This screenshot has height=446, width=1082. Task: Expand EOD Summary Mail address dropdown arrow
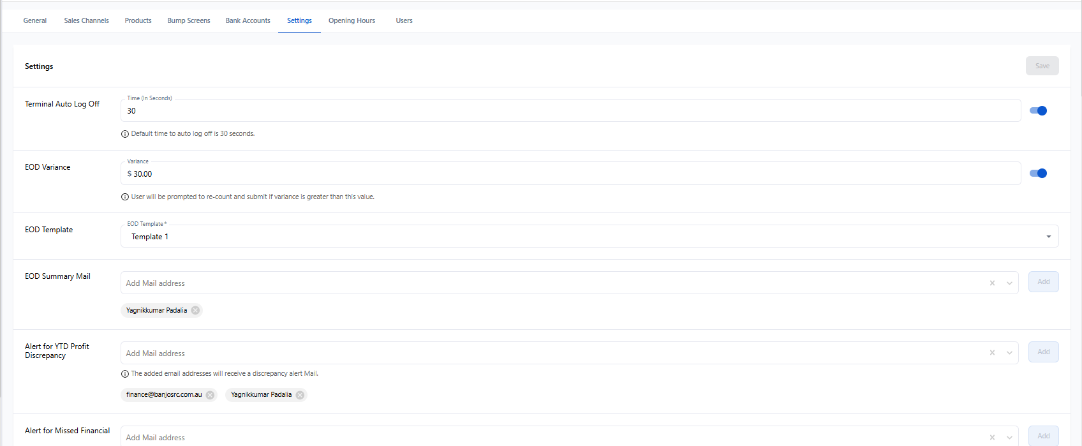pyautogui.click(x=1009, y=283)
